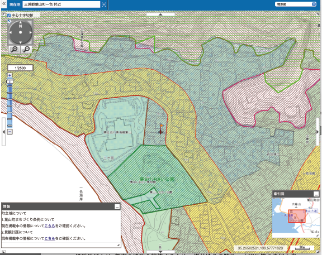The image size is (322, 255).
Task: Open the 地形図 map type dropdown
Action: tap(296, 4)
